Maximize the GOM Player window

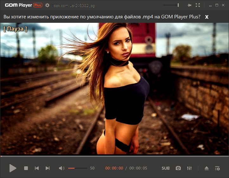pos(217,5)
